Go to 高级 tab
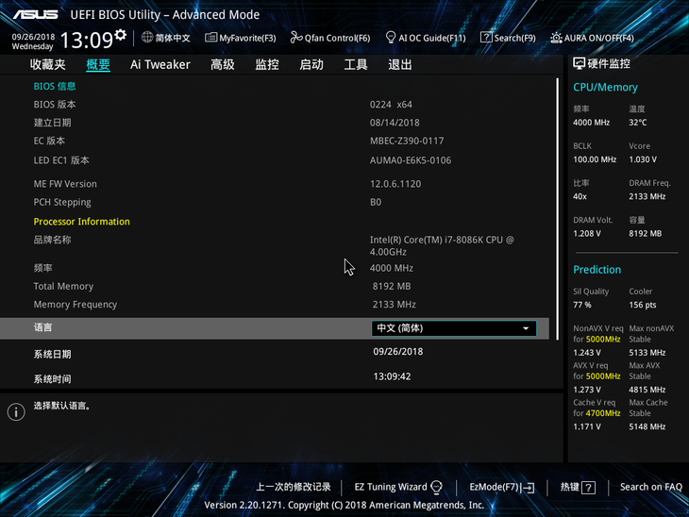689x517 pixels. pos(223,65)
